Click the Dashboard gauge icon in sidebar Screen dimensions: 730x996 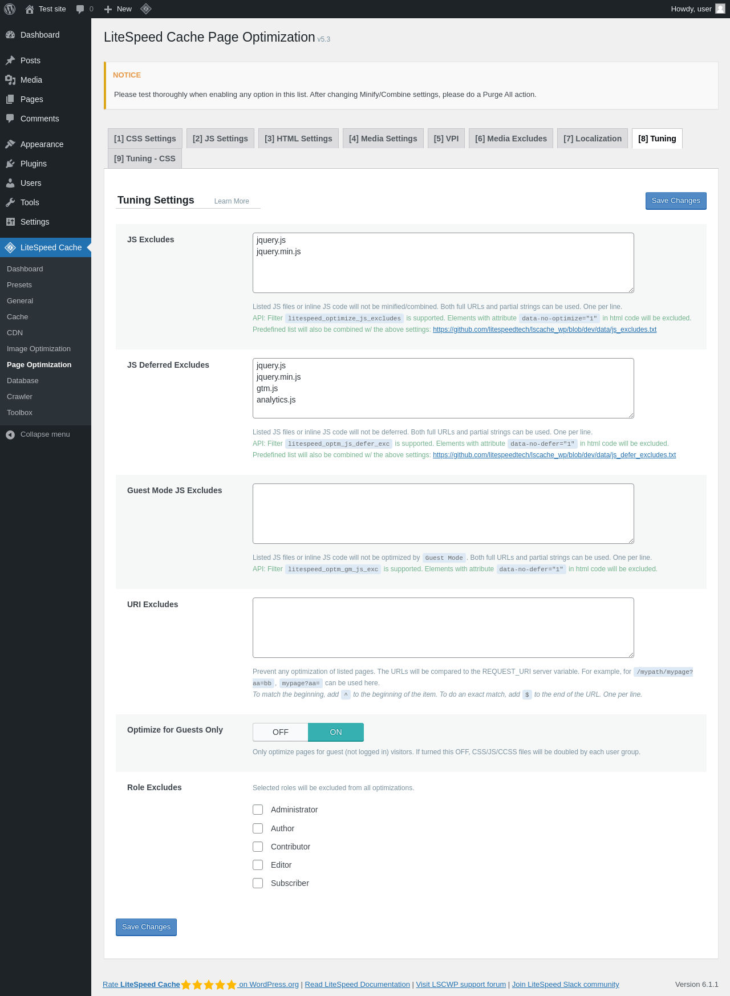(10, 35)
